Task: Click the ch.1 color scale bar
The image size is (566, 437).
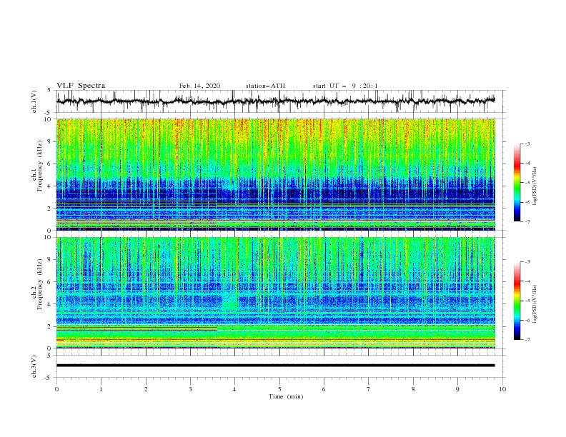Action: click(x=517, y=183)
